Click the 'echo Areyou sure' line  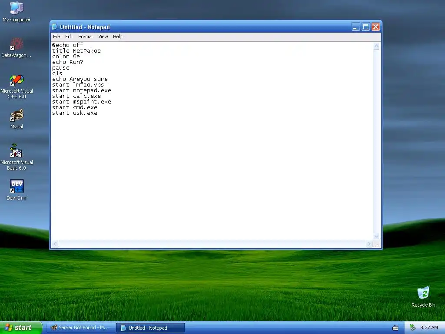coord(80,79)
